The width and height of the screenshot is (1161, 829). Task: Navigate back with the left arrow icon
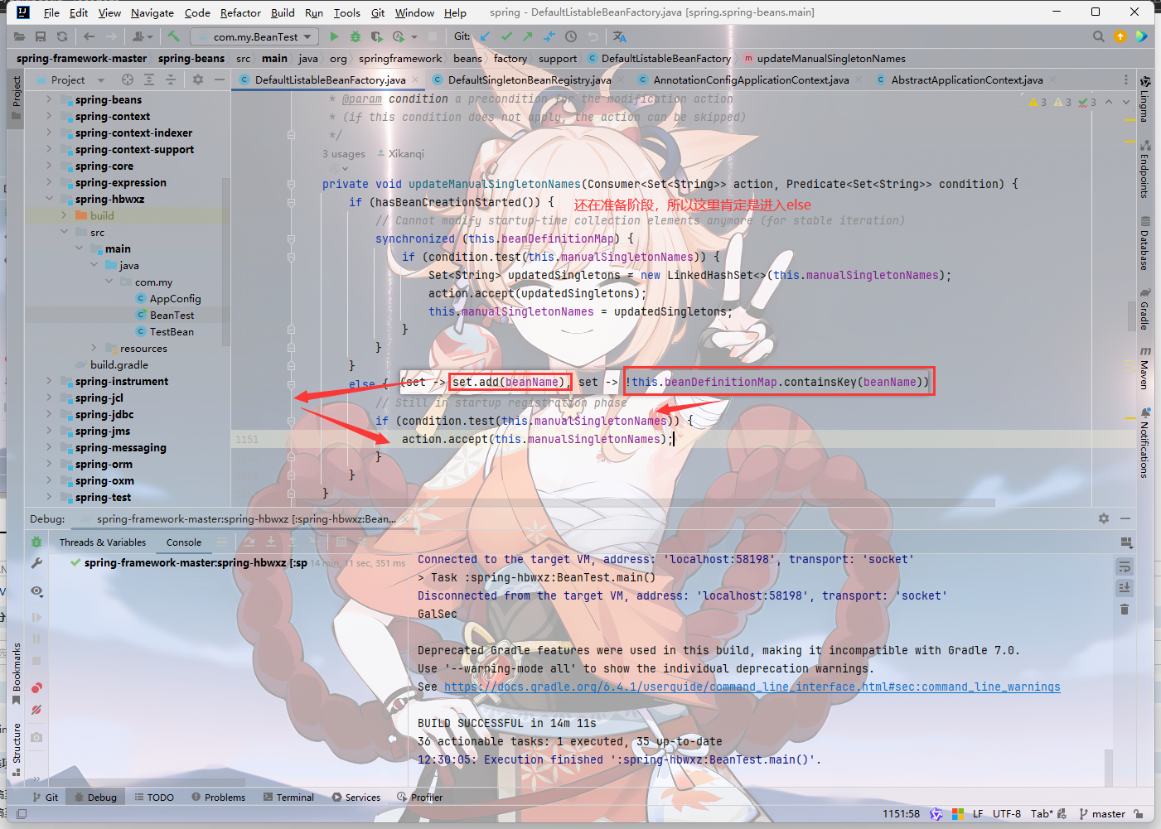tap(89, 36)
